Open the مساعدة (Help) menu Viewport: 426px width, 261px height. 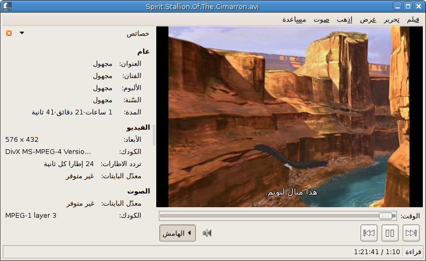[x=295, y=20]
